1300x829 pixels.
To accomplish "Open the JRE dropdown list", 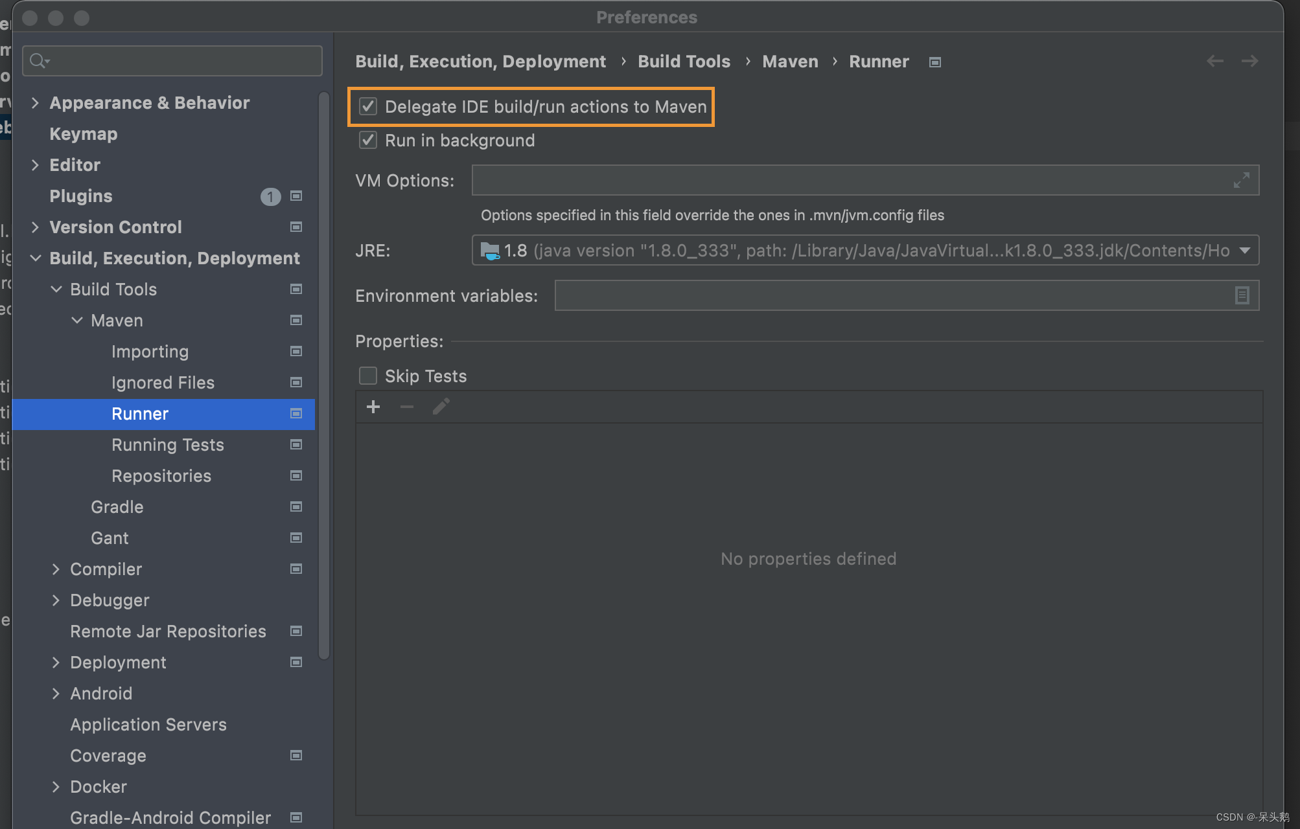I will click(1245, 251).
